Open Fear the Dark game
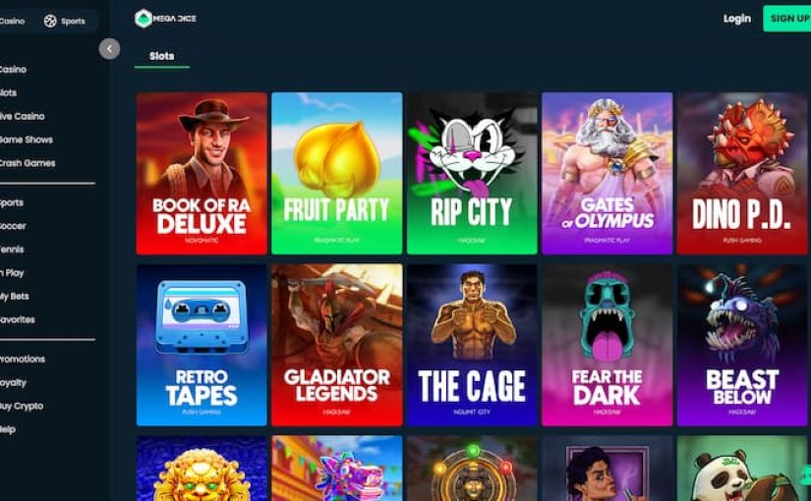The width and height of the screenshot is (811, 501). pyautogui.click(x=608, y=345)
